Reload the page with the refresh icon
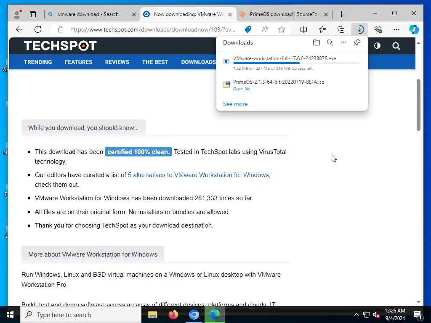This screenshot has height=323, width=431. (x=38, y=29)
